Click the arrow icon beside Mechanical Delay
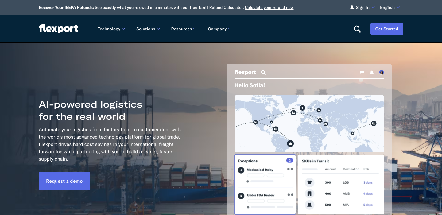This screenshot has height=215, width=442. coord(241,170)
